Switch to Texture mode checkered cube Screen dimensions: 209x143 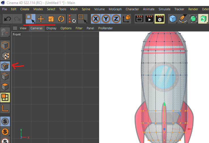coord(5,55)
